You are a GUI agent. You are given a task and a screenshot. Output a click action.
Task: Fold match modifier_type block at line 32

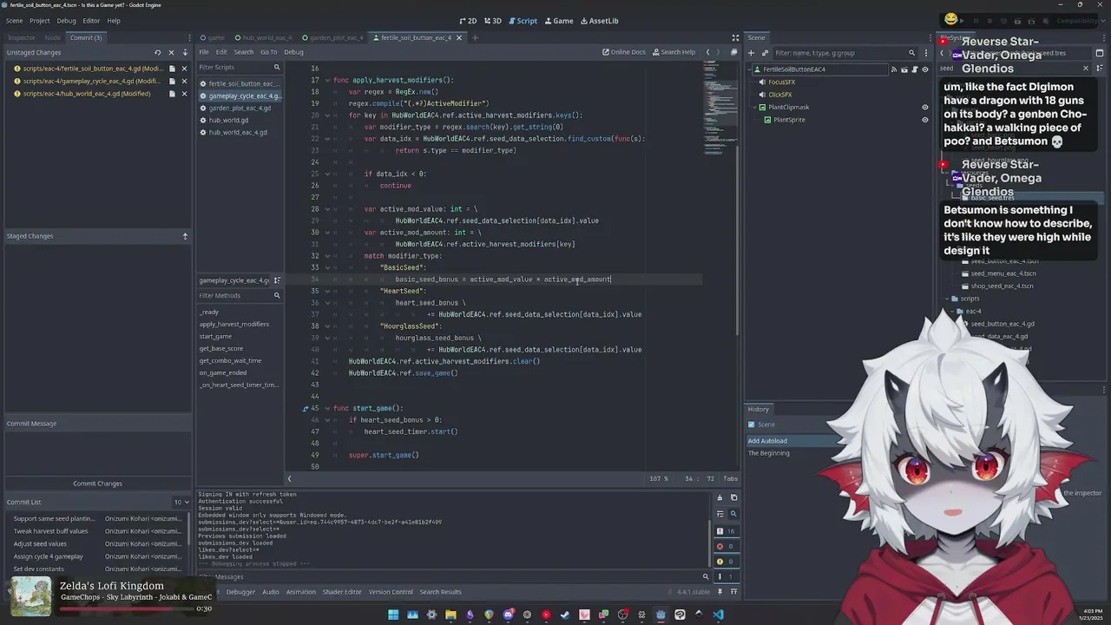tap(327, 256)
